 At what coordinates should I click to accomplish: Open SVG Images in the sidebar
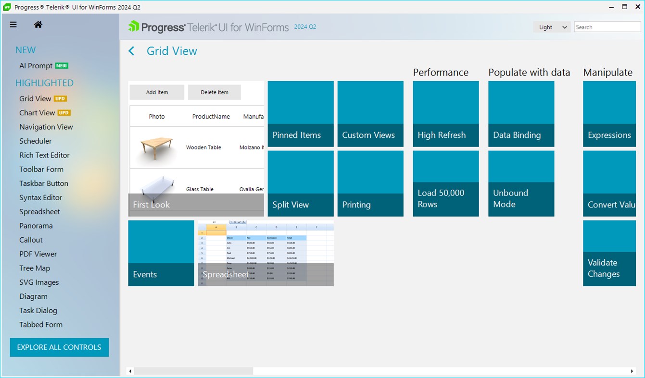39,282
